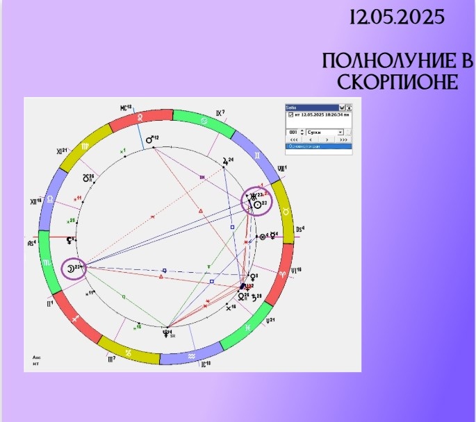Click the IX 7 house cusp label

pyautogui.click(x=220, y=113)
